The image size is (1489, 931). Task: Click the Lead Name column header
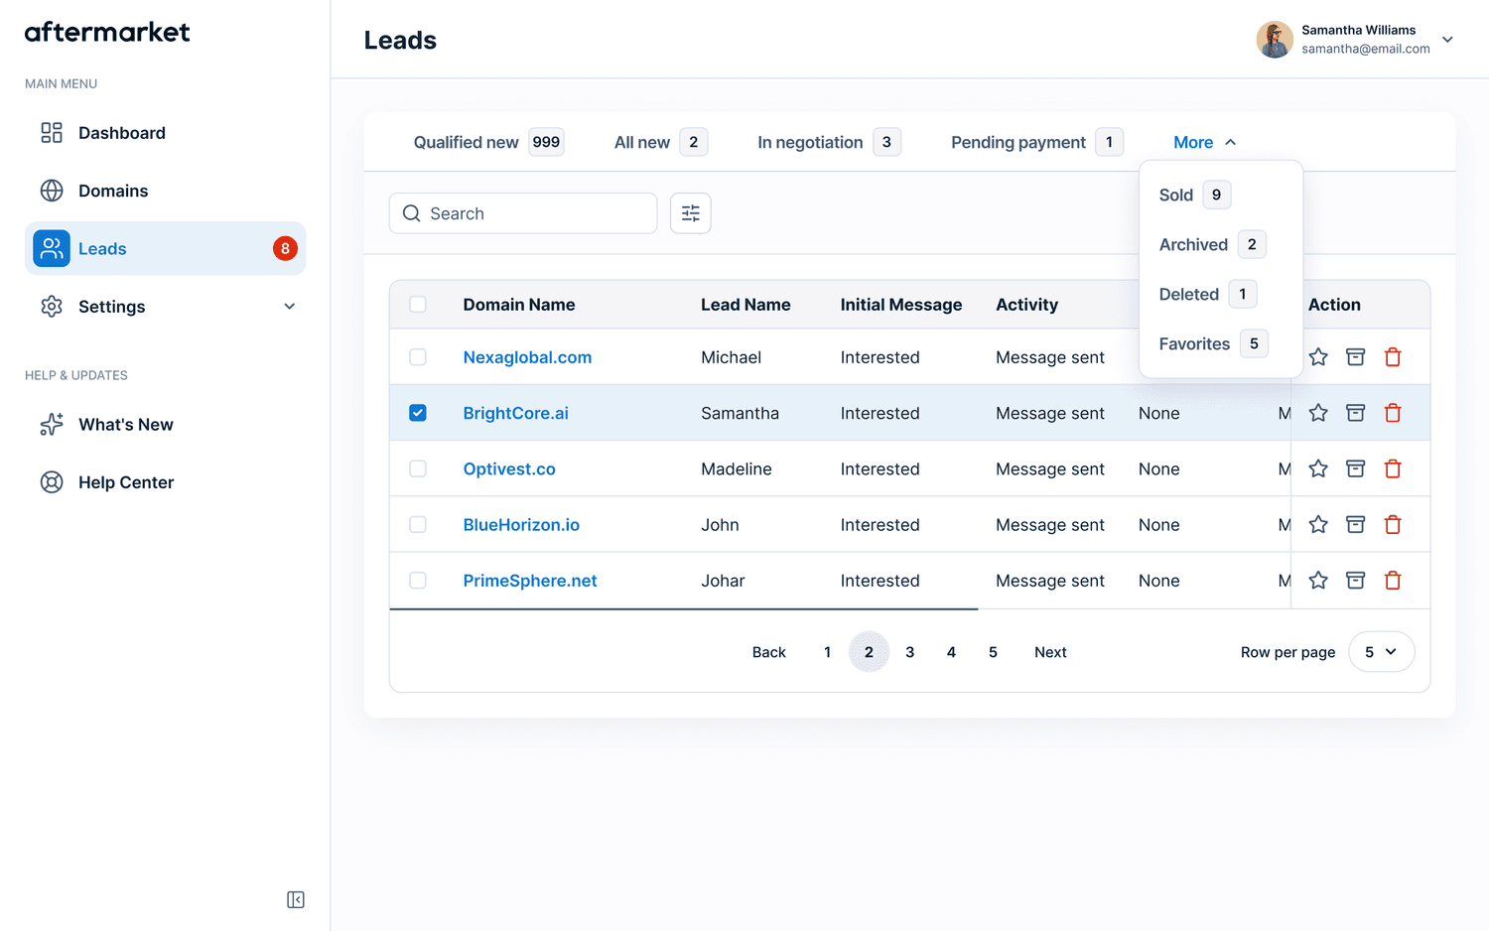(x=745, y=305)
